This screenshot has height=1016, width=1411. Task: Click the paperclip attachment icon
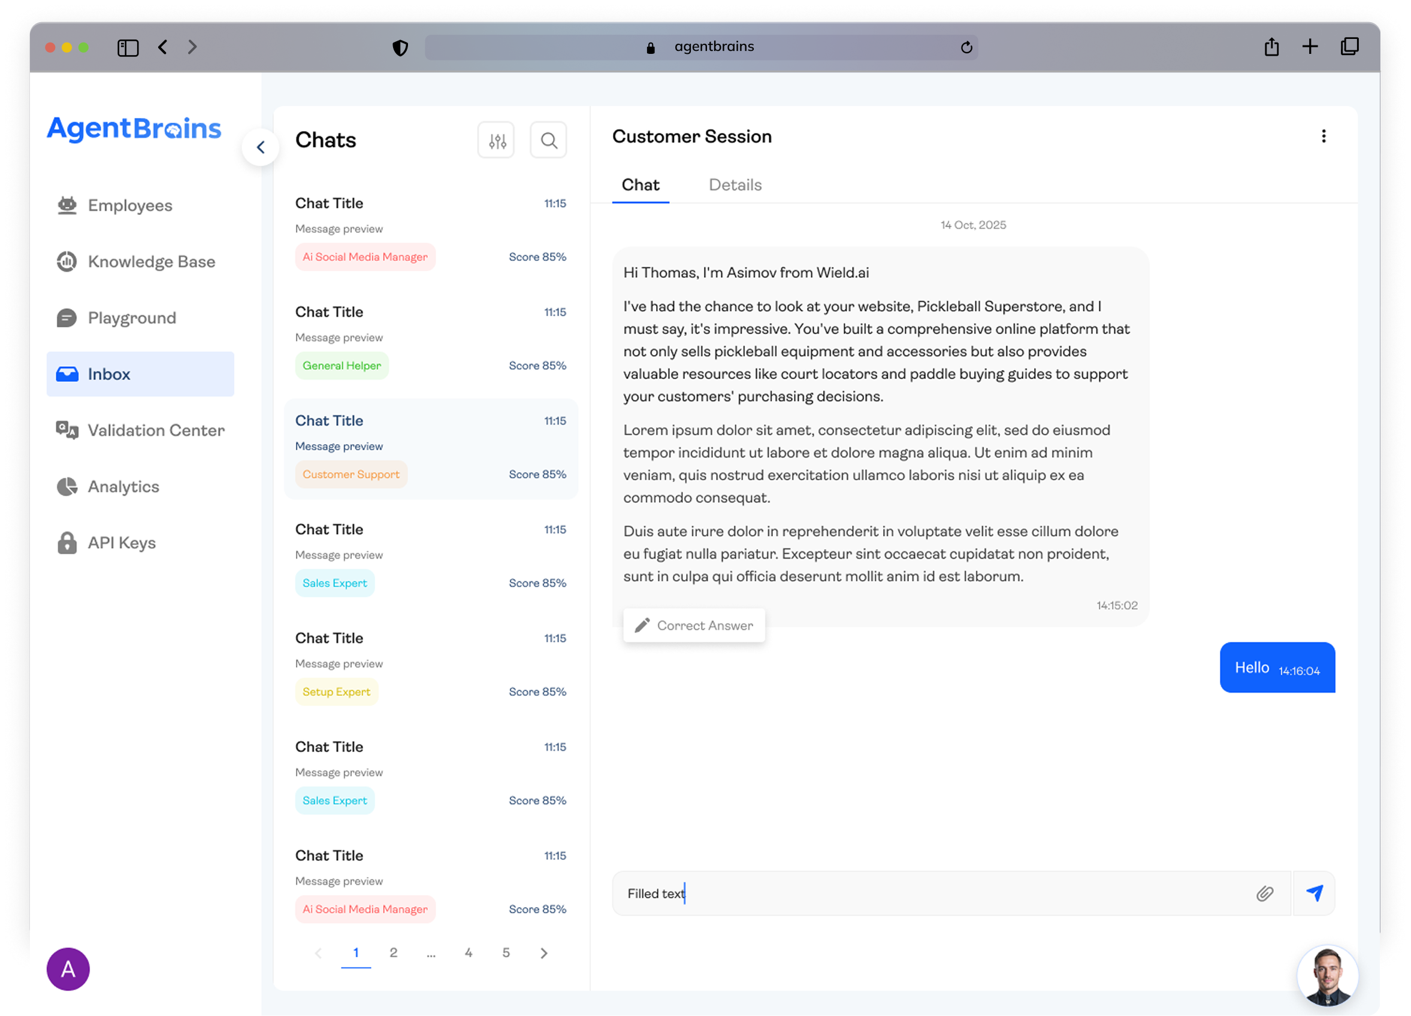coord(1264,893)
